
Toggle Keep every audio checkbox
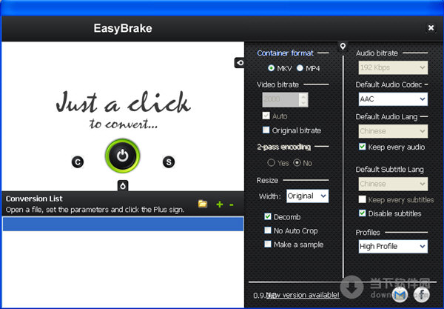[362, 147]
